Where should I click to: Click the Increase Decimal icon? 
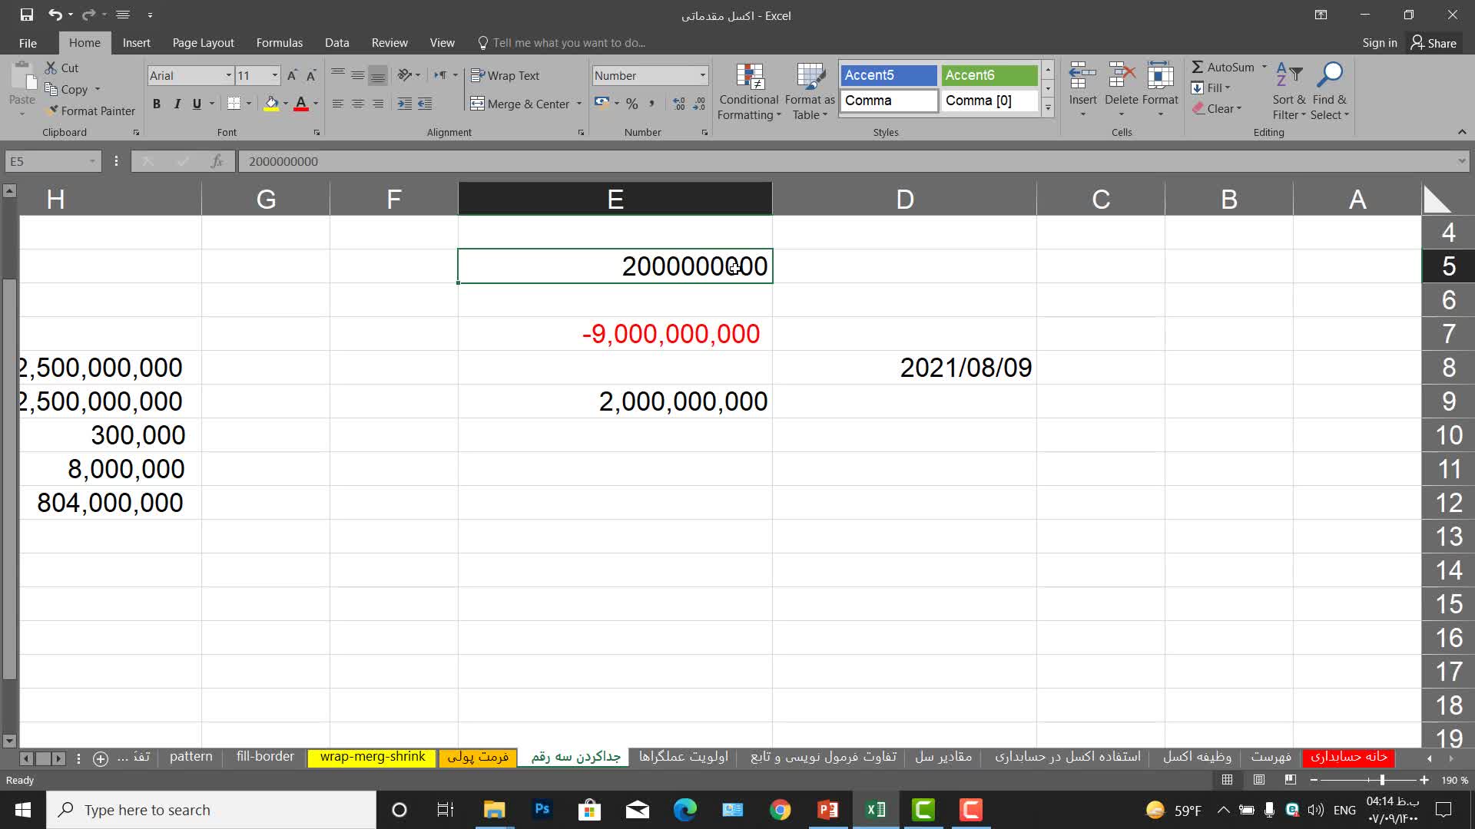pyautogui.click(x=678, y=104)
